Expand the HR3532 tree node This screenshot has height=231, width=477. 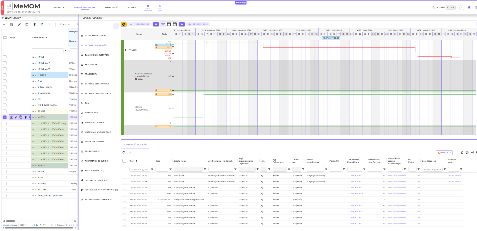click(x=36, y=75)
